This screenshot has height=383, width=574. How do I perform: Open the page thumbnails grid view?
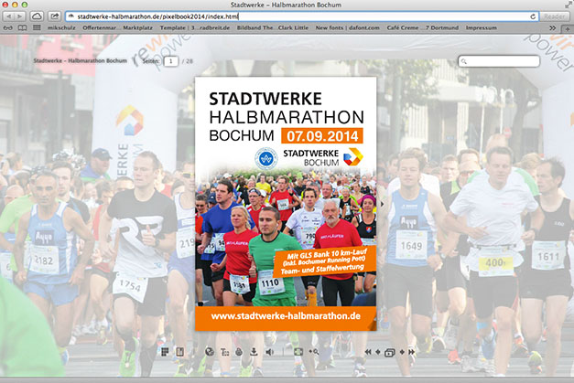tap(165, 352)
